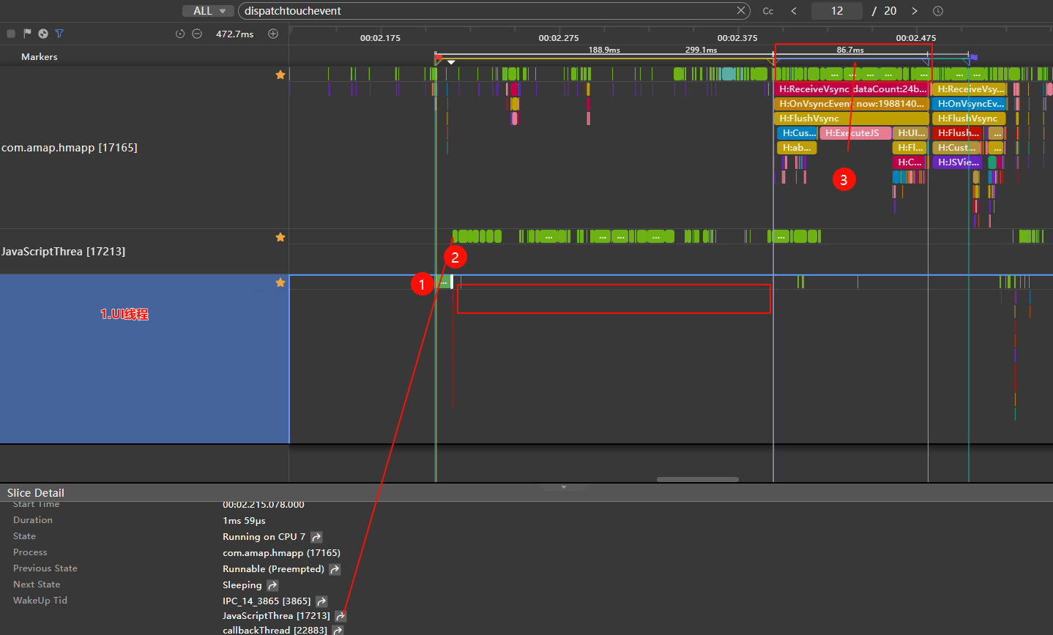This screenshot has width=1053, height=635.
Task: Click the 472.7ms zoom range value
Action: pyautogui.click(x=234, y=34)
